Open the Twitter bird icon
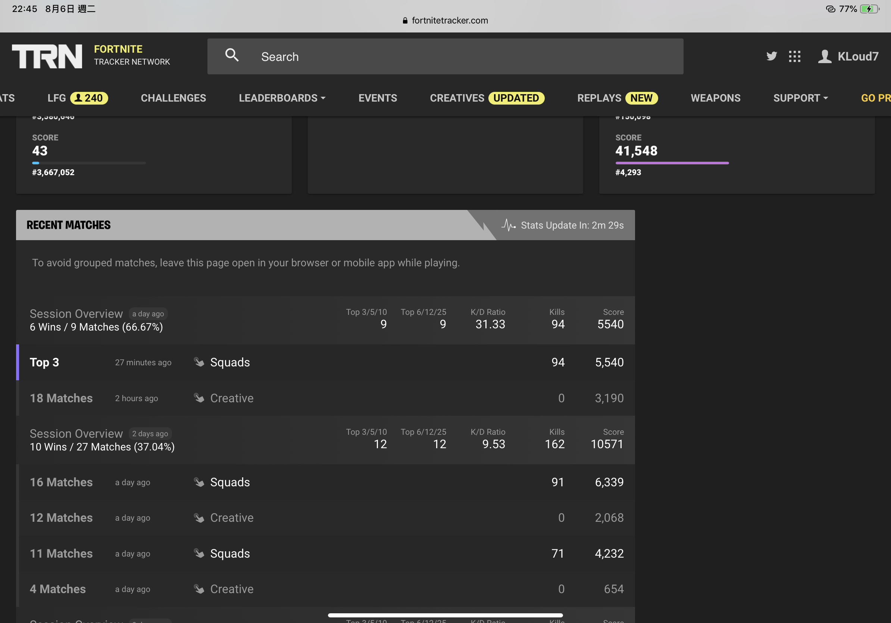Screen dimensions: 891x623 tap(772, 56)
